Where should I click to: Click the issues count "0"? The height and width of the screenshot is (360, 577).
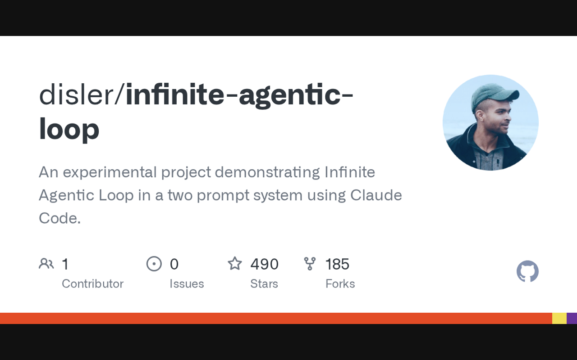click(x=174, y=264)
